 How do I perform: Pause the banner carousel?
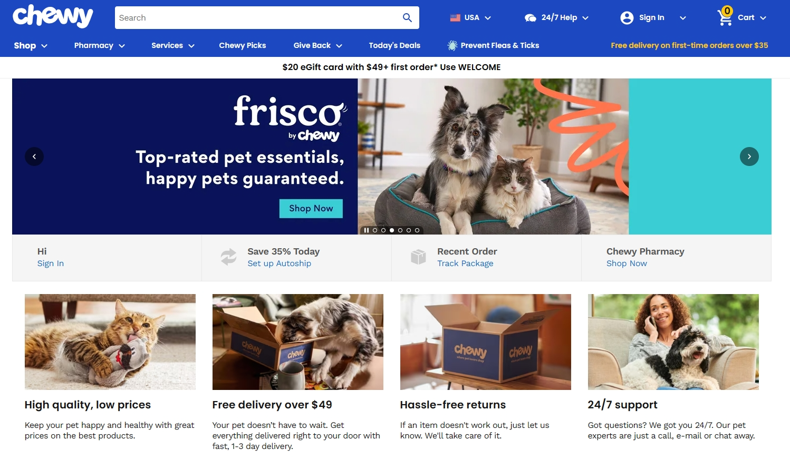367,230
